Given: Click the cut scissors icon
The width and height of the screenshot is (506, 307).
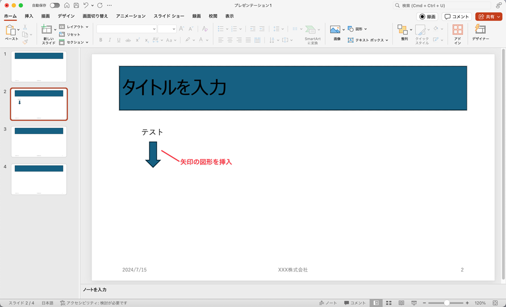Looking at the screenshot, I should (25, 27).
